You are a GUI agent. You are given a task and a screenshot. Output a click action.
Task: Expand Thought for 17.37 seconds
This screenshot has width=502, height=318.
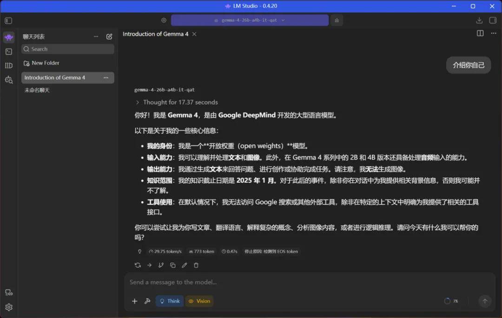click(177, 102)
